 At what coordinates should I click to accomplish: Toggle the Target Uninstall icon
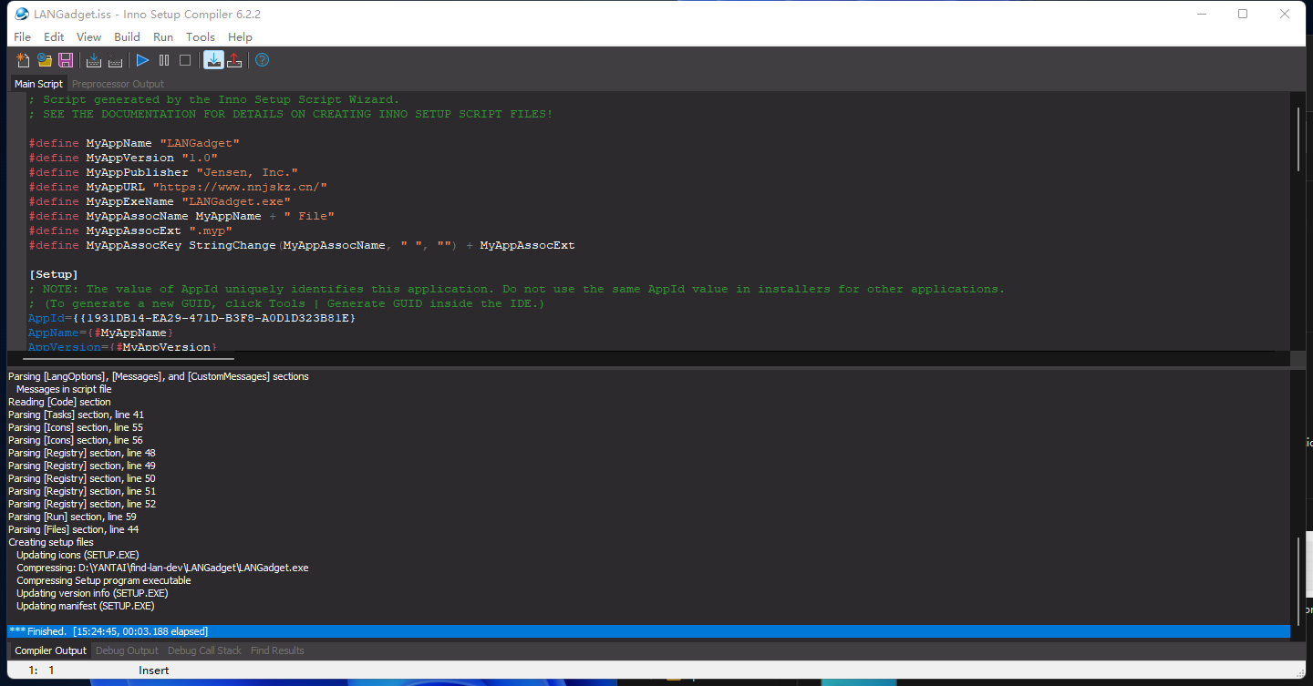point(234,60)
